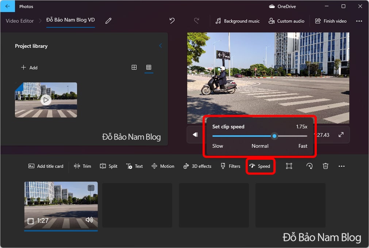369x248 pixels.
Task: Add title card to storyboard
Action: click(46, 166)
